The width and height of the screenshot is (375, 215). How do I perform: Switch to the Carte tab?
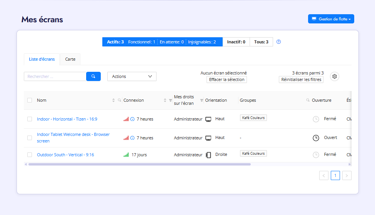pos(70,60)
